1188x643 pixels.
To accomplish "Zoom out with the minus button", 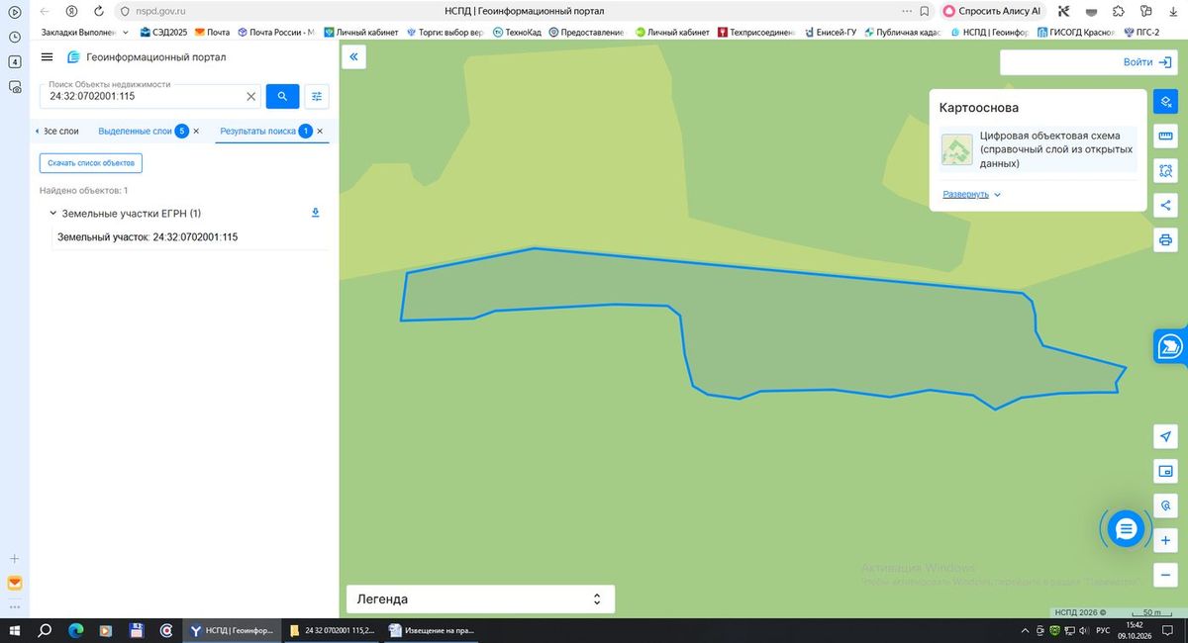I will [1166, 574].
